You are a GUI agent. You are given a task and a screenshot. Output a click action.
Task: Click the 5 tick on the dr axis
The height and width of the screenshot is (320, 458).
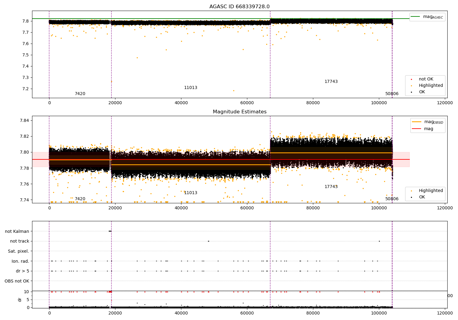pos(28,300)
